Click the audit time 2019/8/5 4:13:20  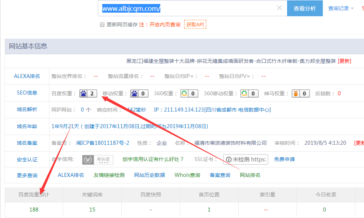325,143
